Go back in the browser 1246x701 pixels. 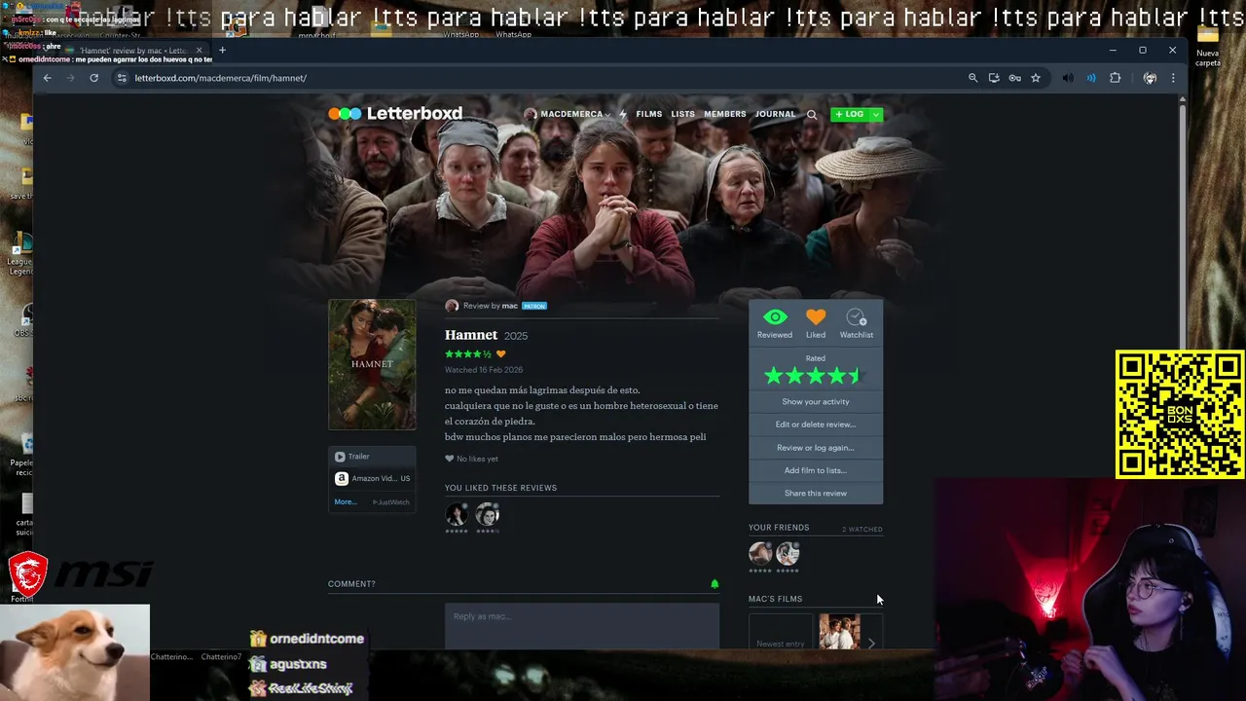[x=47, y=78]
